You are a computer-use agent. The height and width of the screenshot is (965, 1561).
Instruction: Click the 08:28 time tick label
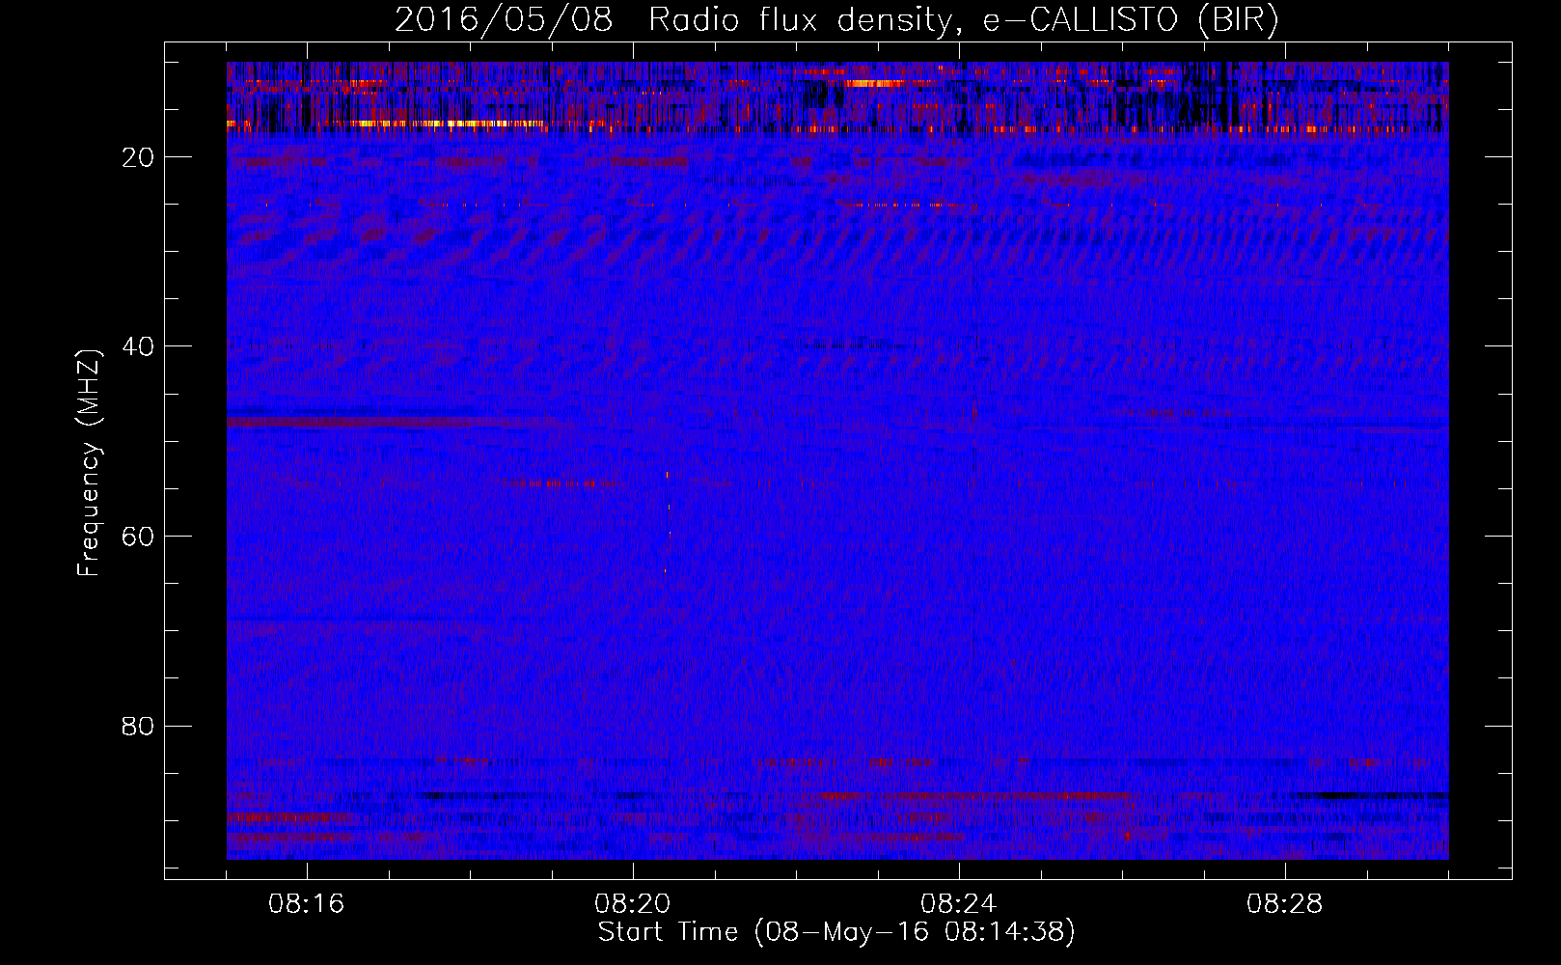tap(1285, 904)
